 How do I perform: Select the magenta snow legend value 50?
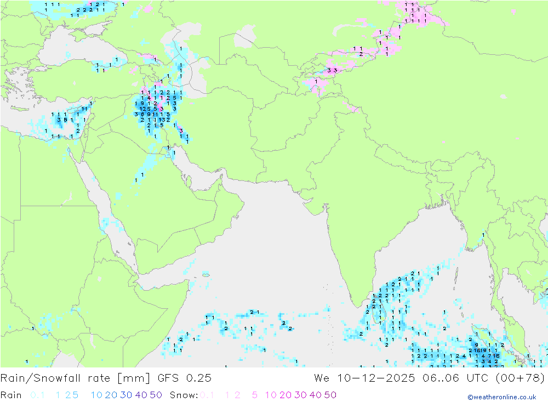330,395
